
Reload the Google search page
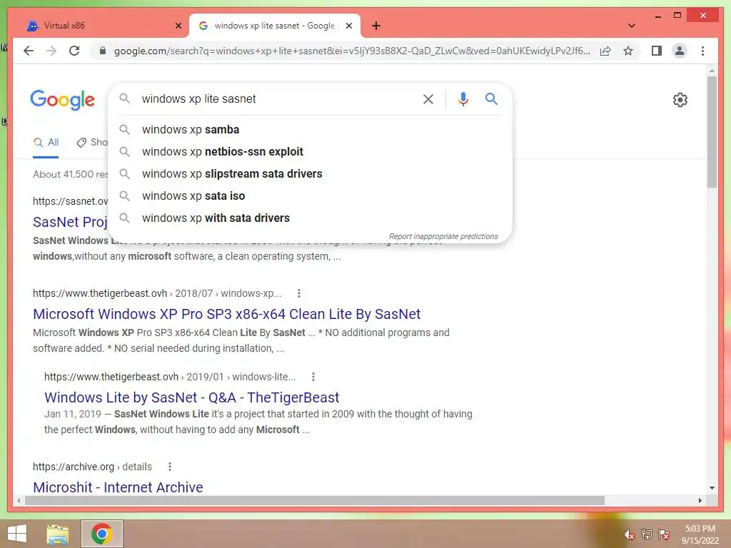point(74,51)
